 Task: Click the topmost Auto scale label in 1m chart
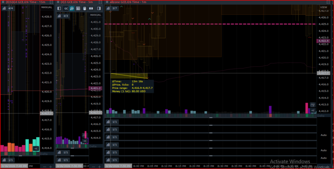click(324, 135)
